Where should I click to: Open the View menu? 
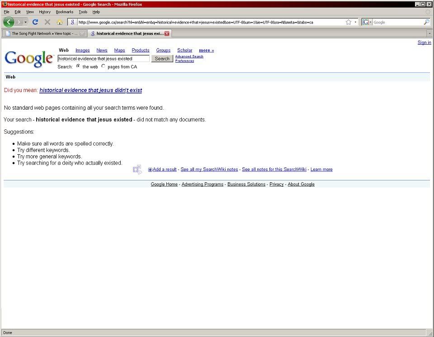(x=30, y=12)
